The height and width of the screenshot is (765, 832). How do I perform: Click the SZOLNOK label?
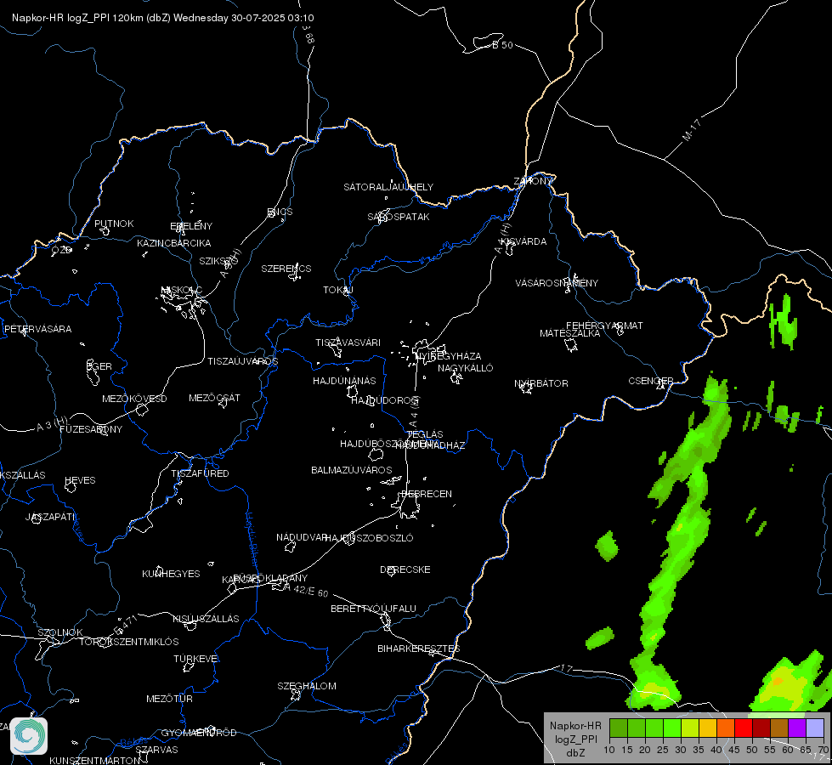60,632
